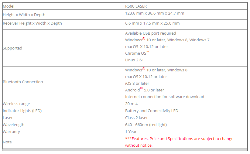This screenshot has width=250, height=154.
Task: Click 'Receiver Height x Width x Depth' label
Action: 33,23
